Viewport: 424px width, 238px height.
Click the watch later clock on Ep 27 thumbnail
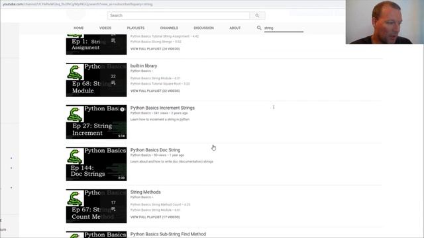pyautogui.click(x=122, y=109)
